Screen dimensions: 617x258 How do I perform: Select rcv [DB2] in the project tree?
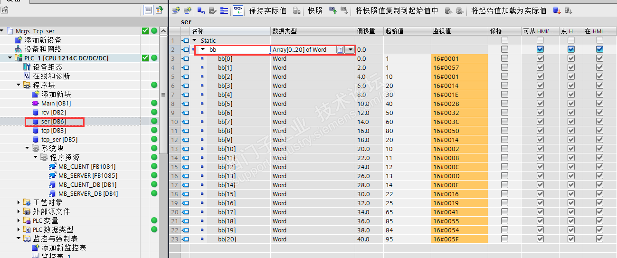53,112
